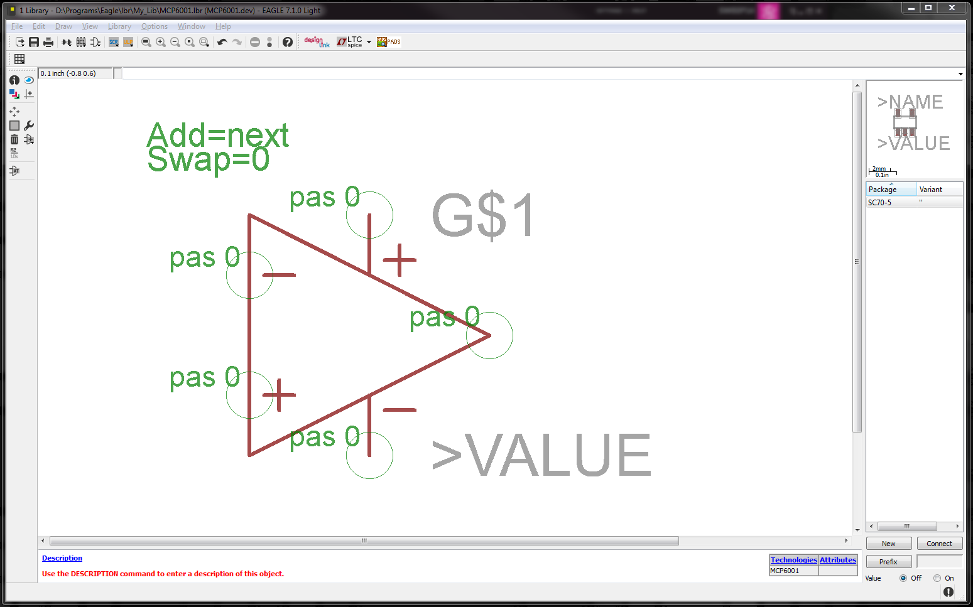This screenshot has height=607, width=973.
Task: Select the Info tool in the left toolbar
Action: (14, 80)
